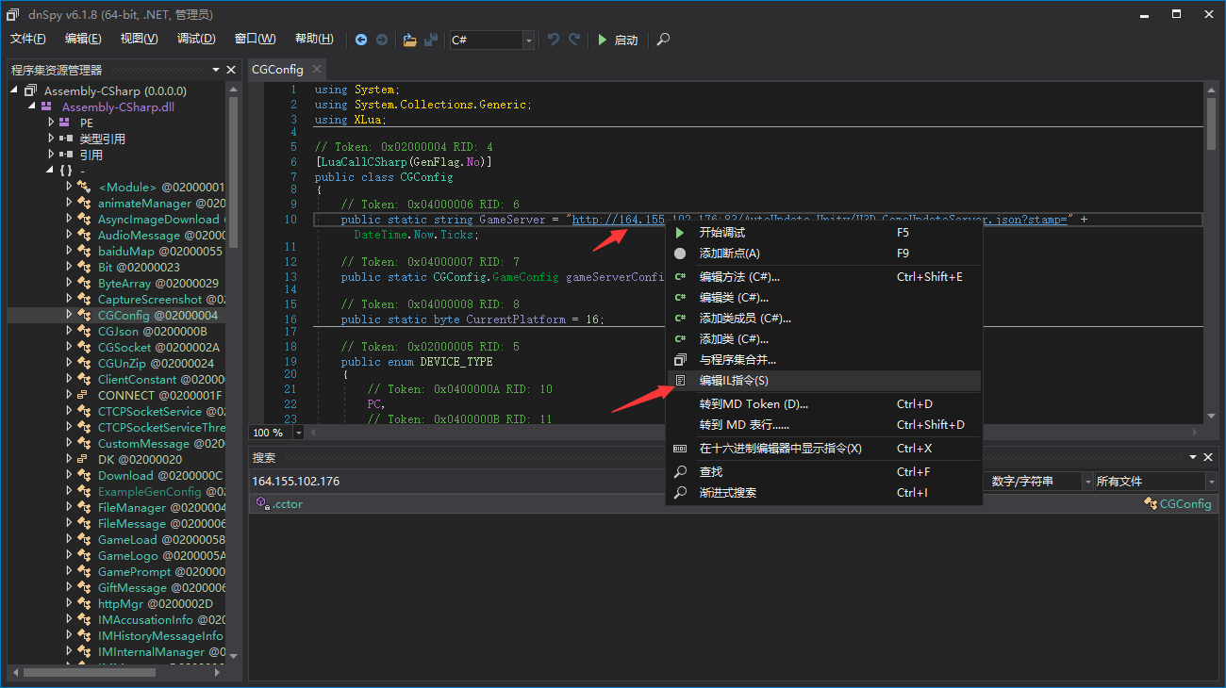The image size is (1226, 688).
Task: Expand the PE tree node
Action: click(x=52, y=123)
